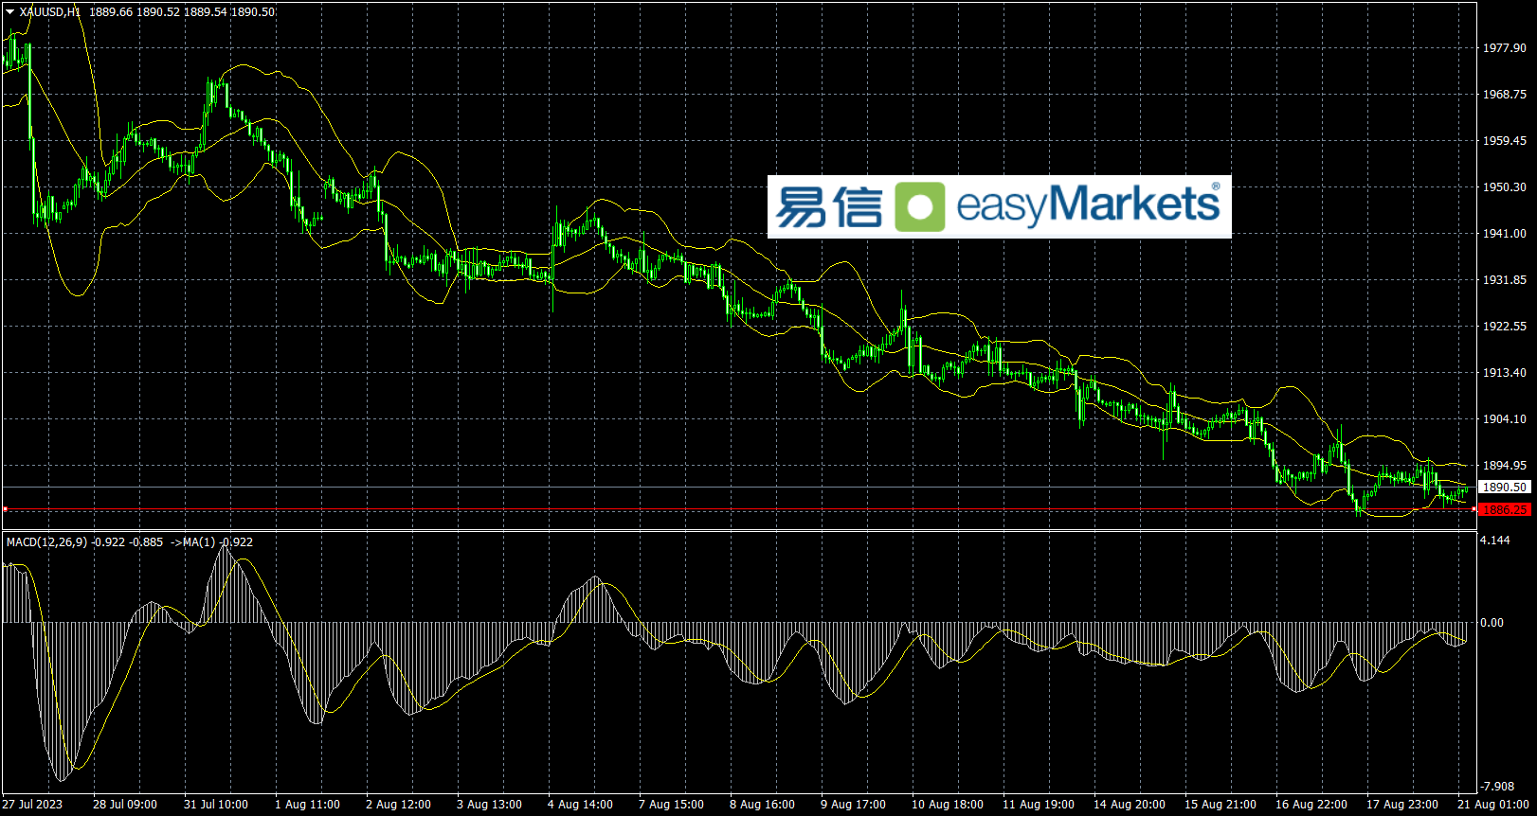Image resolution: width=1537 pixels, height=816 pixels.
Task: Click the red line's left-end square handle
Action: 5,509
